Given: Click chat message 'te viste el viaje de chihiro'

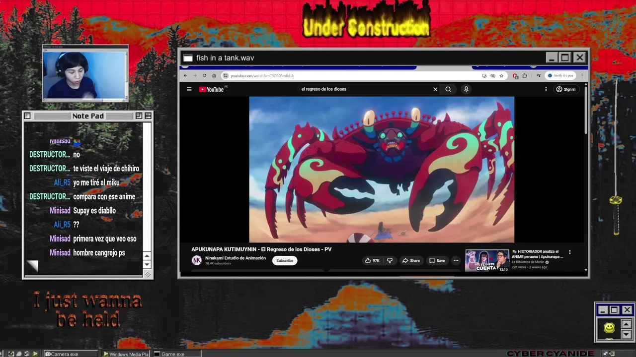Looking at the screenshot, I should pyautogui.click(x=106, y=169).
